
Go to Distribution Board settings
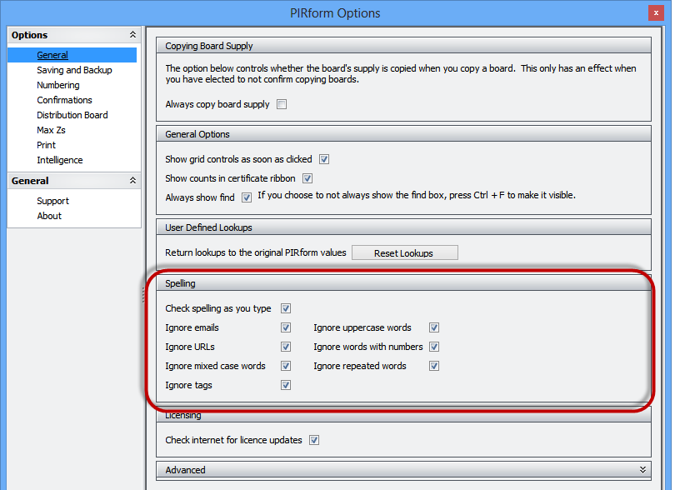72,115
